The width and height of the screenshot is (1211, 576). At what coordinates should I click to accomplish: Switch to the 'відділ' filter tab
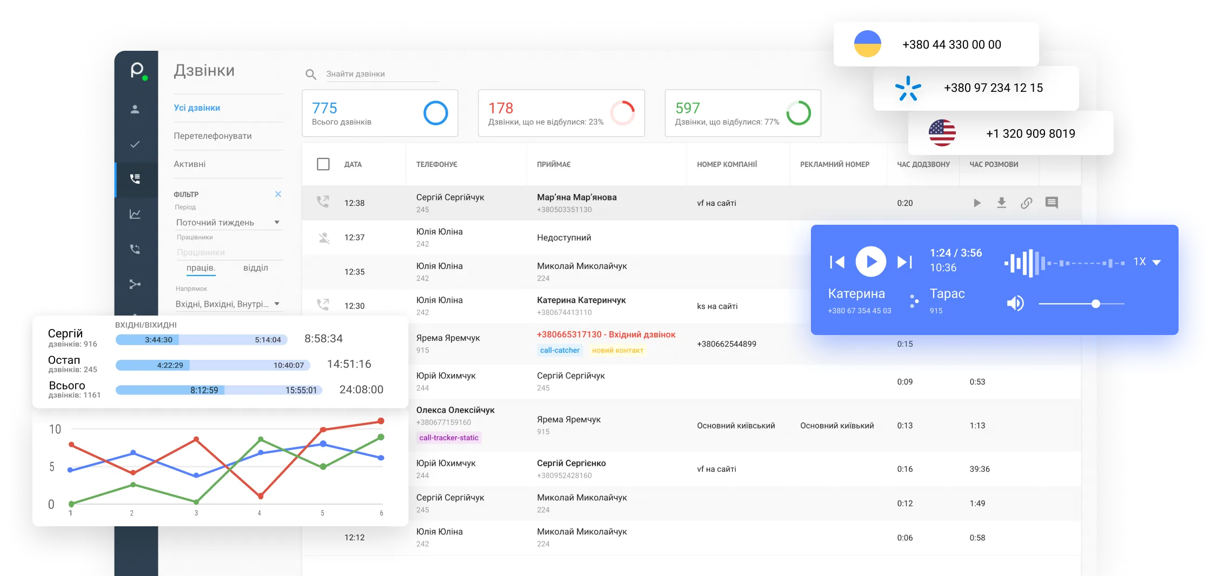pos(256,268)
